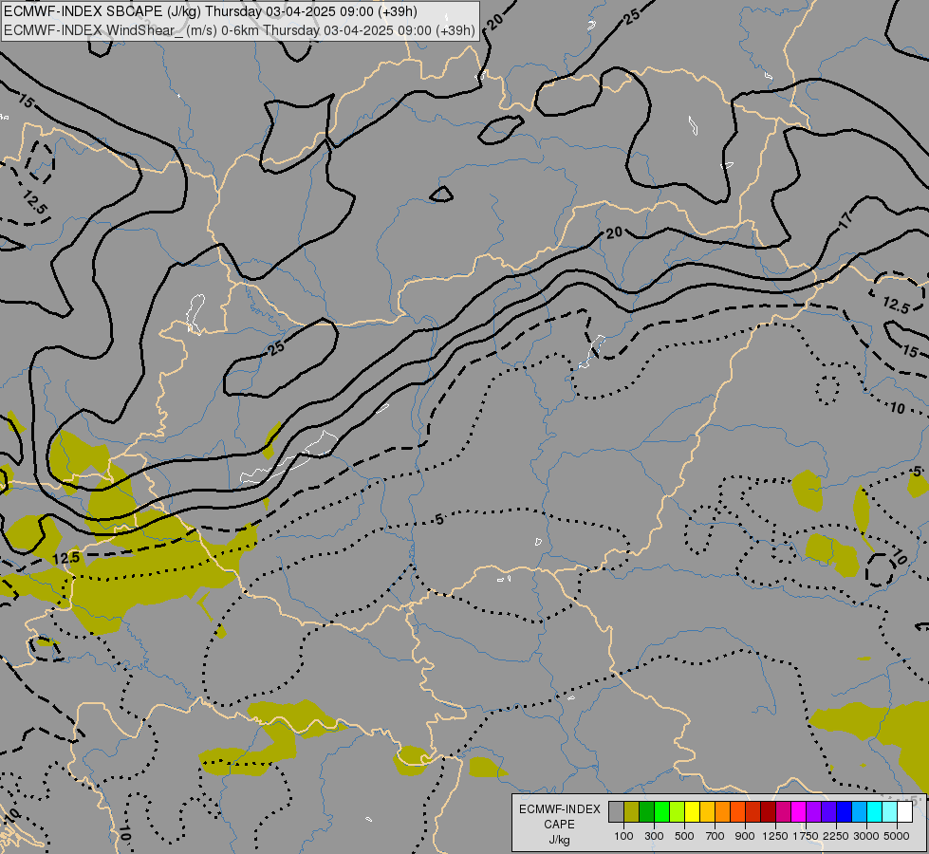
Task: Click the legend value label 2250
Action: (836, 836)
